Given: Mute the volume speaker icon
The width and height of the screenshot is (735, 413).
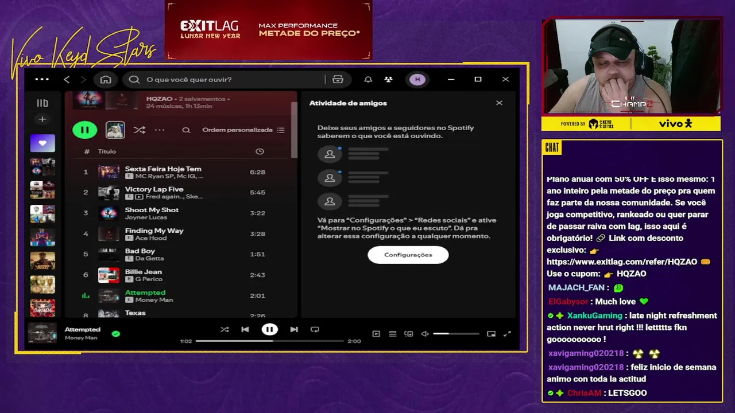Looking at the screenshot, I should click(425, 334).
